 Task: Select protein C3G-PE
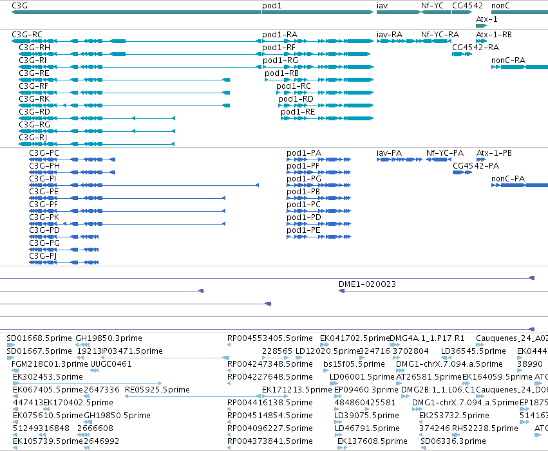coord(128,198)
